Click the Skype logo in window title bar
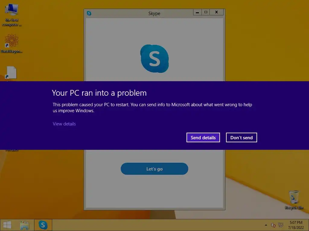The image size is (309, 231). click(89, 13)
